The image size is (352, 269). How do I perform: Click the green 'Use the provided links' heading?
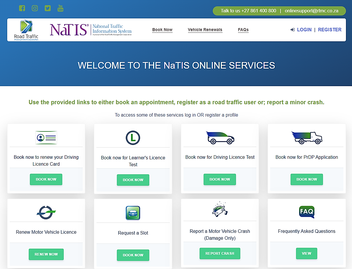[176, 102]
